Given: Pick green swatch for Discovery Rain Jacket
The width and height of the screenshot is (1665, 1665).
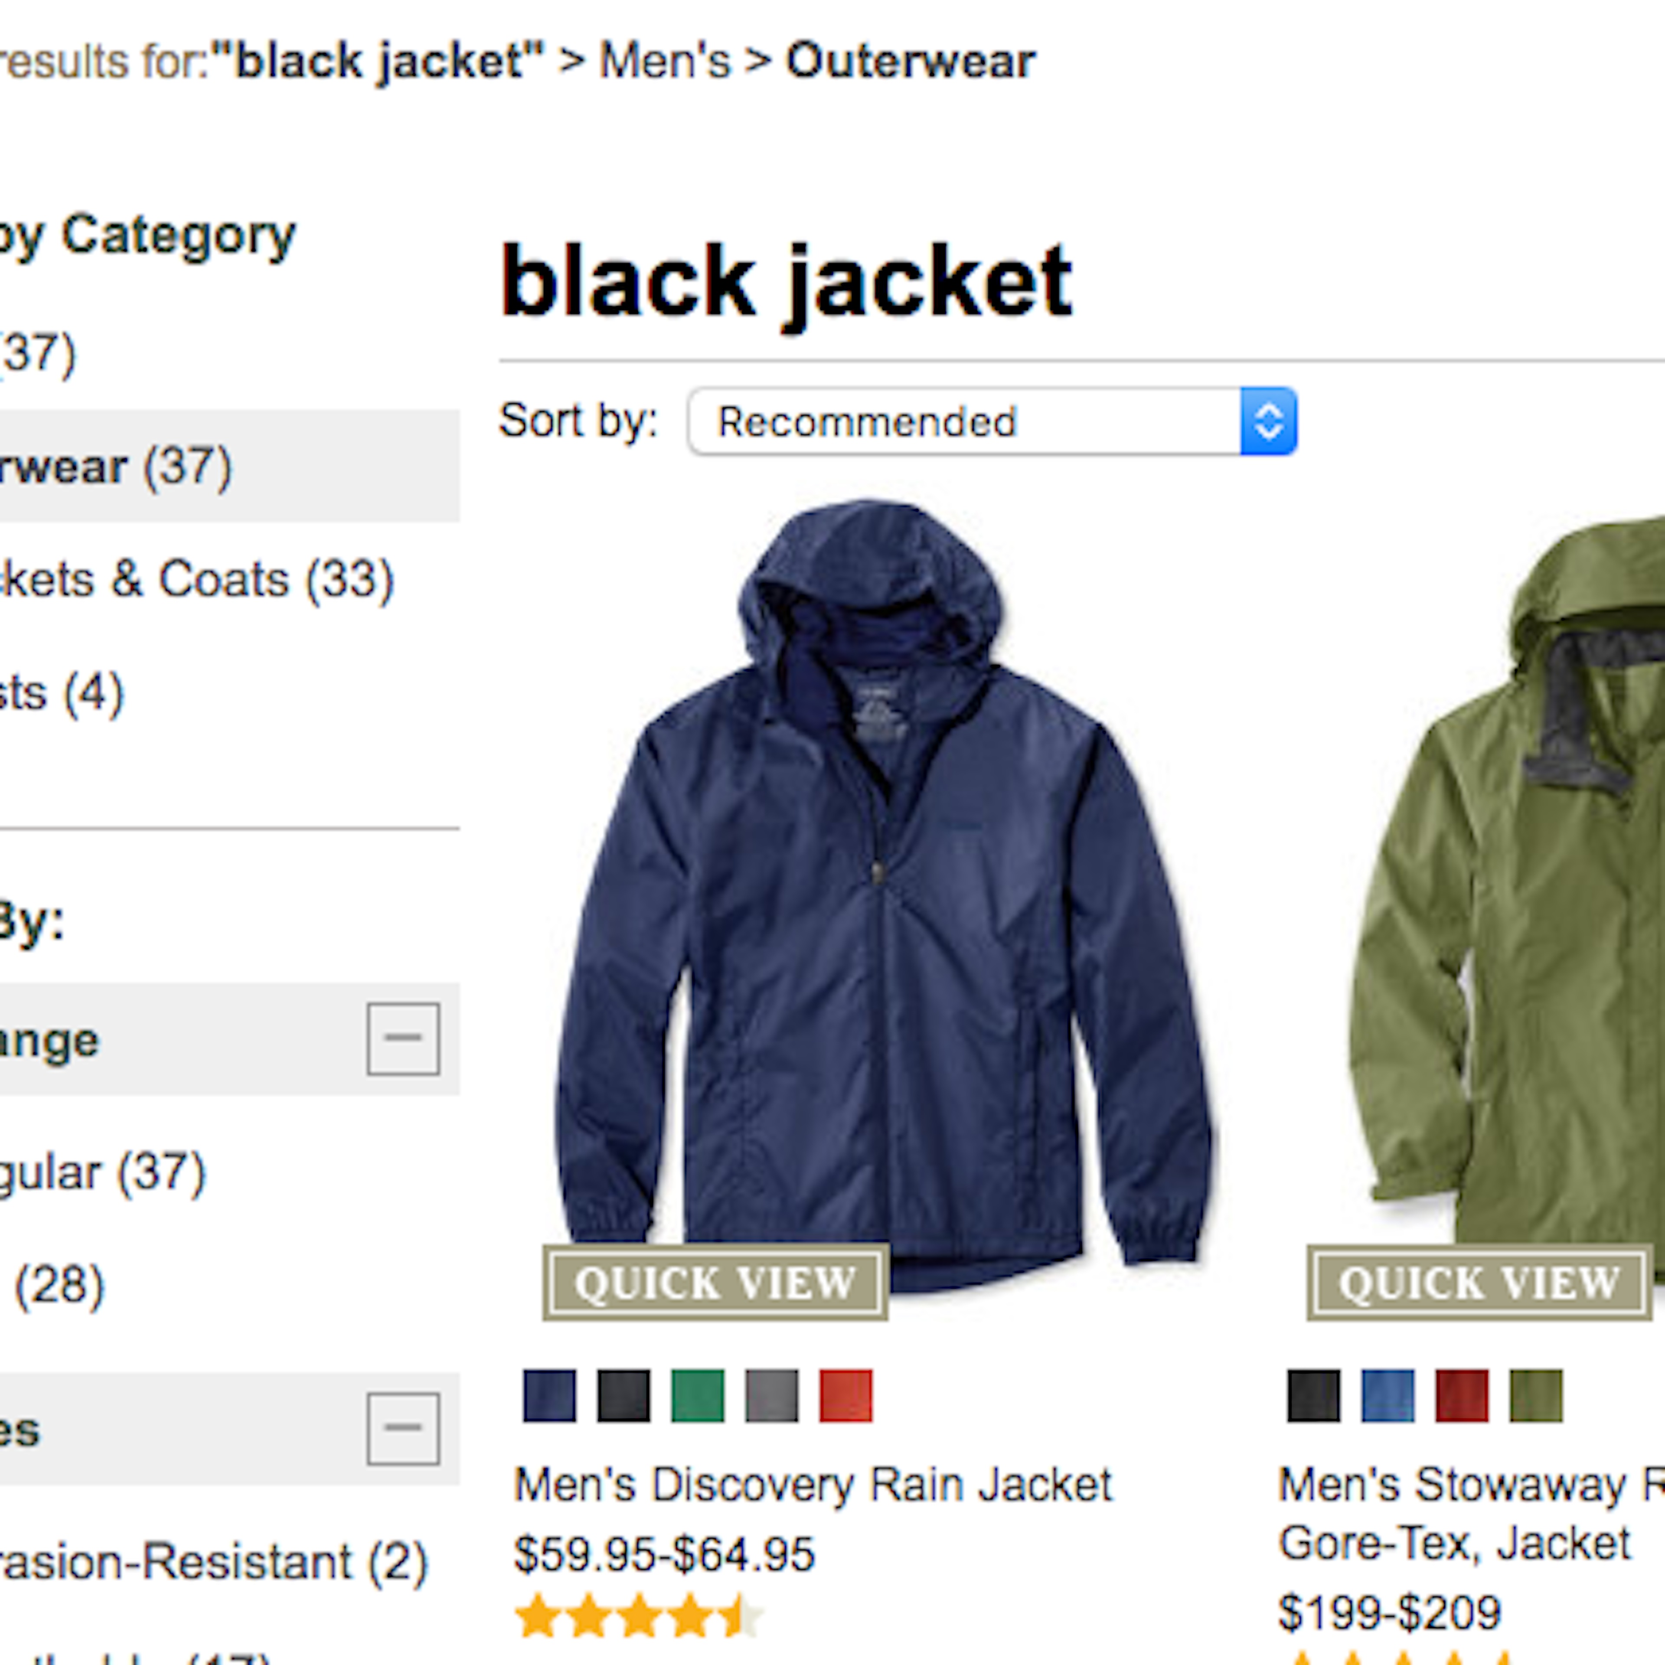Looking at the screenshot, I should pos(697,1395).
